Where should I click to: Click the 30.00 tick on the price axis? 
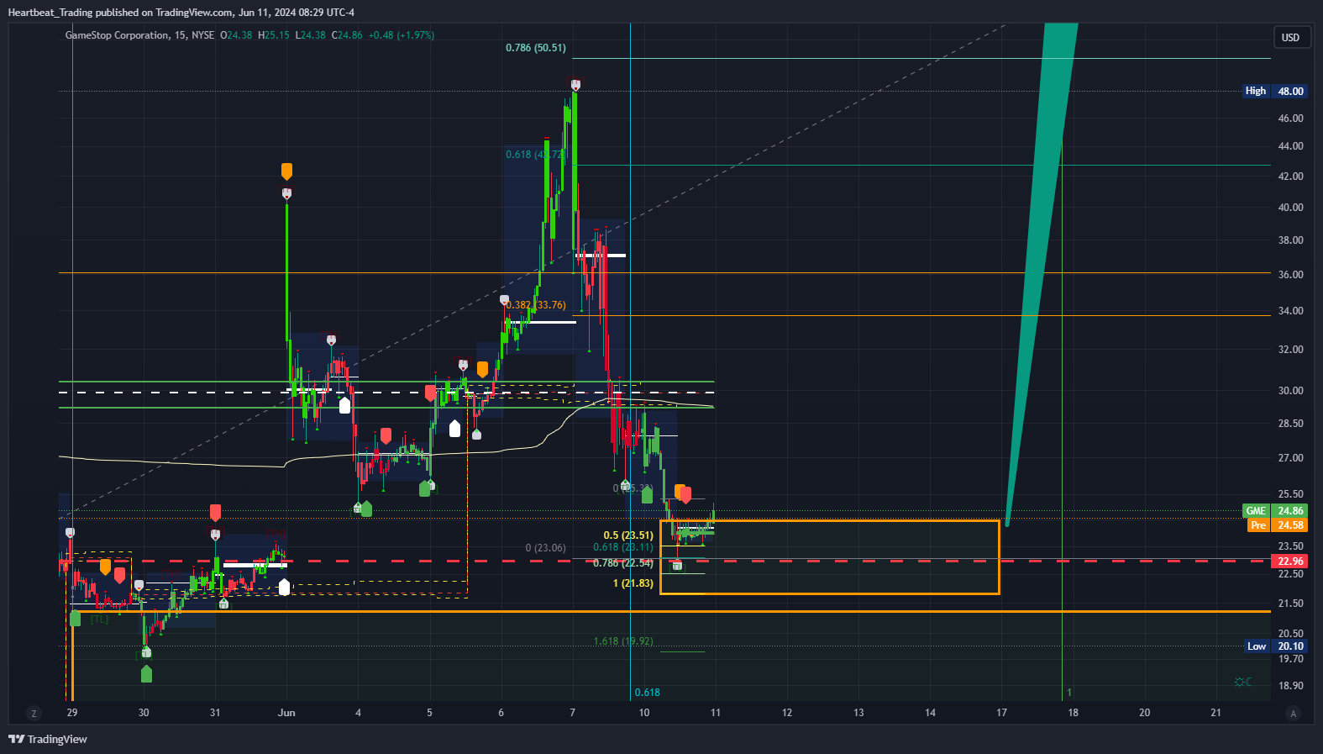pyautogui.click(x=1290, y=391)
